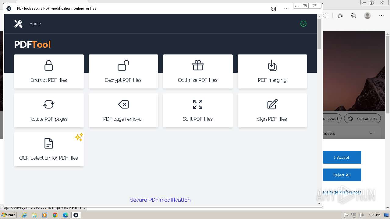Click Edge profile avatar icon
This screenshot has height=219, width=390.
coord(367,16)
